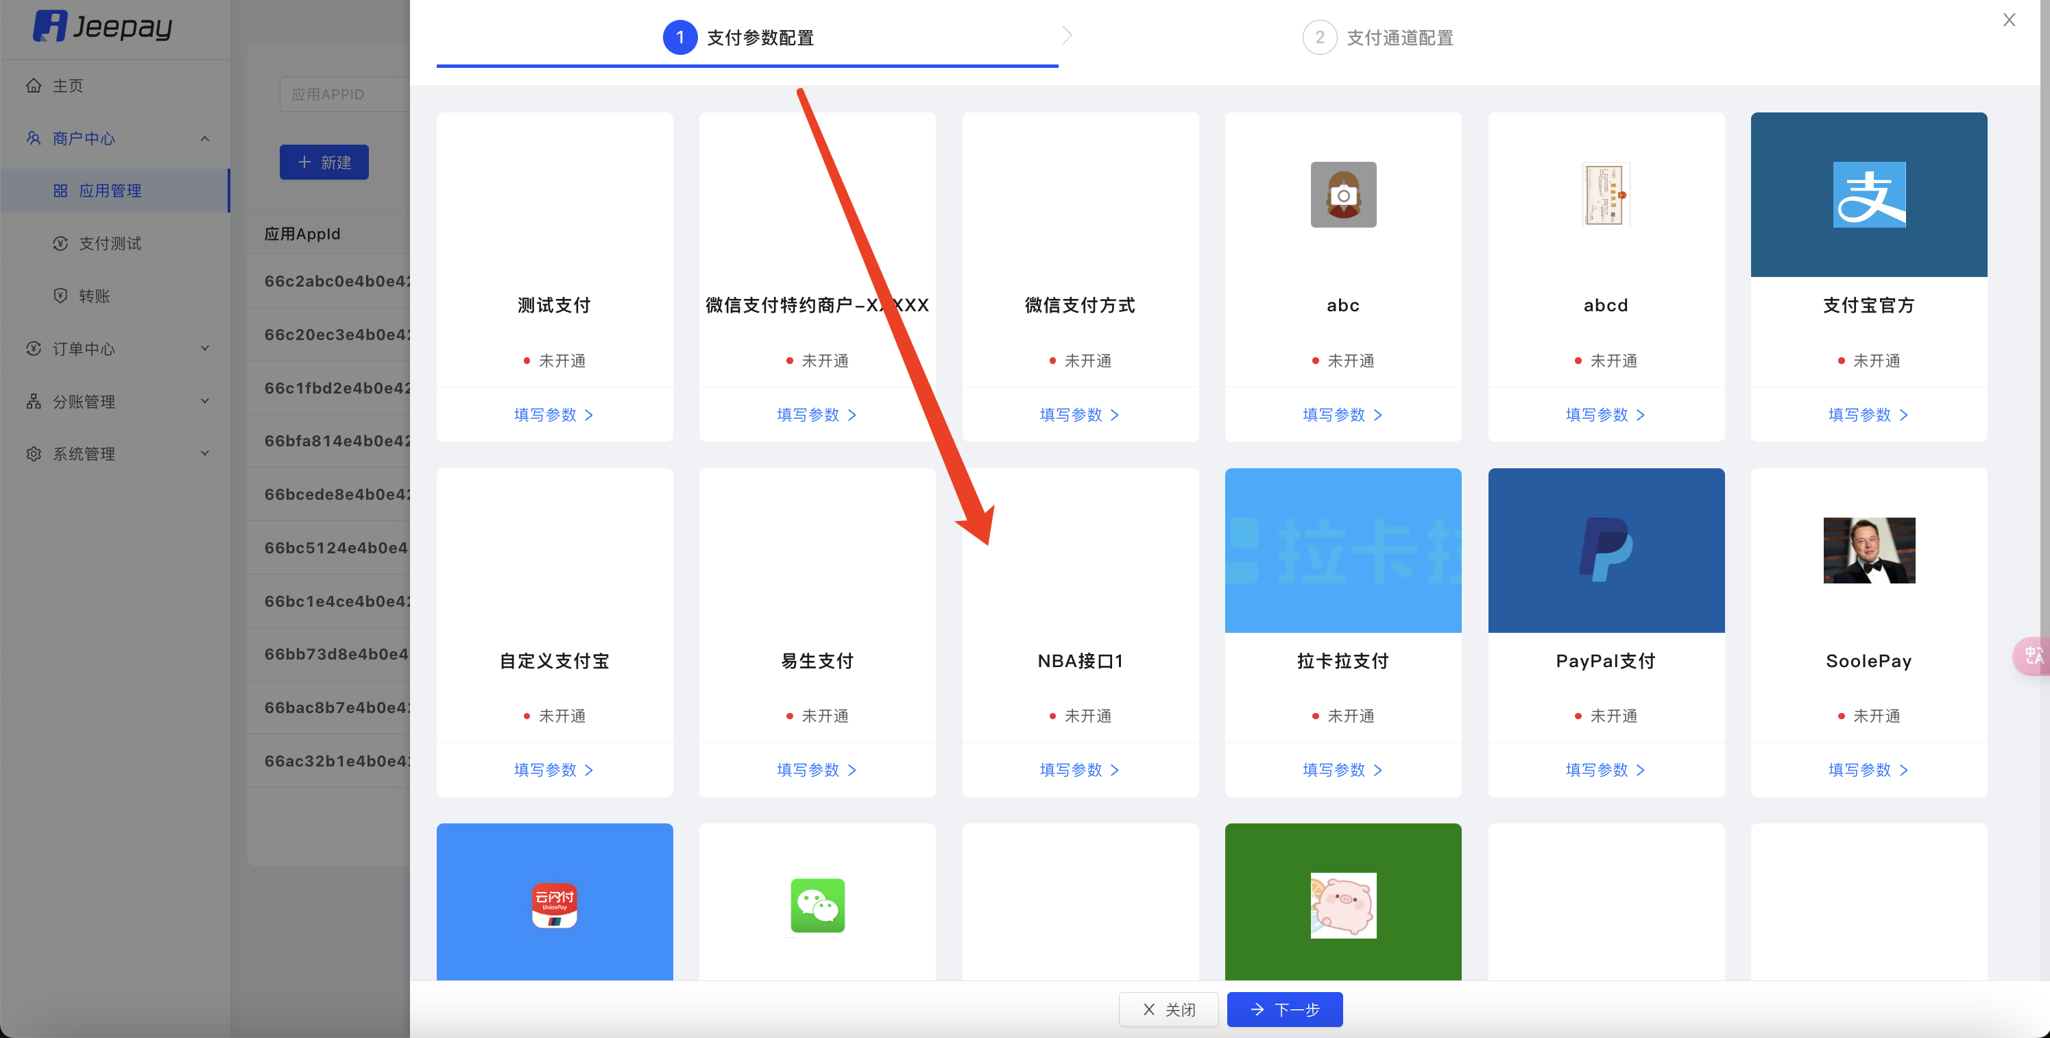
Task: Click the SoolePay portrait thumbnail
Action: pyautogui.click(x=1868, y=550)
